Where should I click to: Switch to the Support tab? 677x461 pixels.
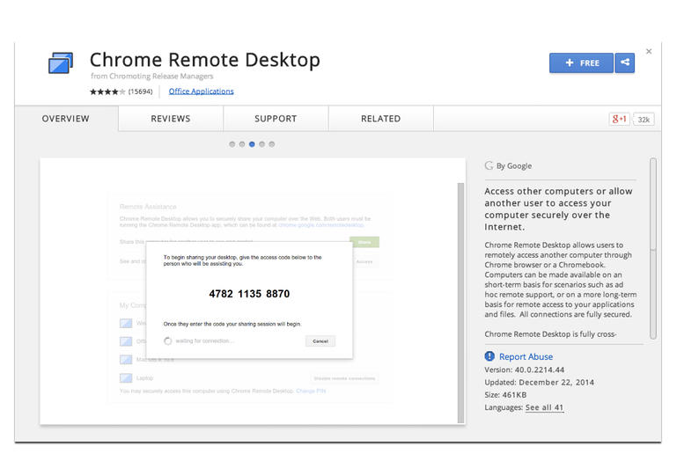(276, 118)
